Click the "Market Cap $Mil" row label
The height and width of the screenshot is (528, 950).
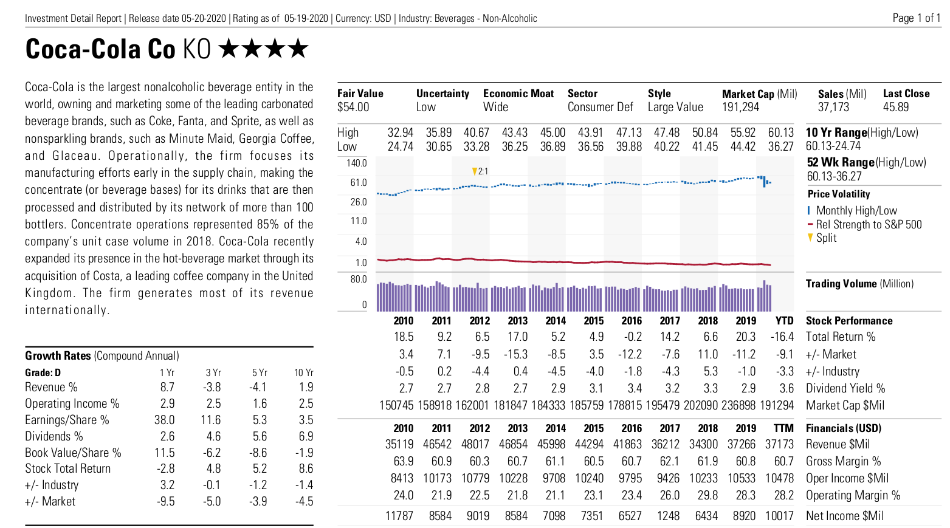pos(845,405)
